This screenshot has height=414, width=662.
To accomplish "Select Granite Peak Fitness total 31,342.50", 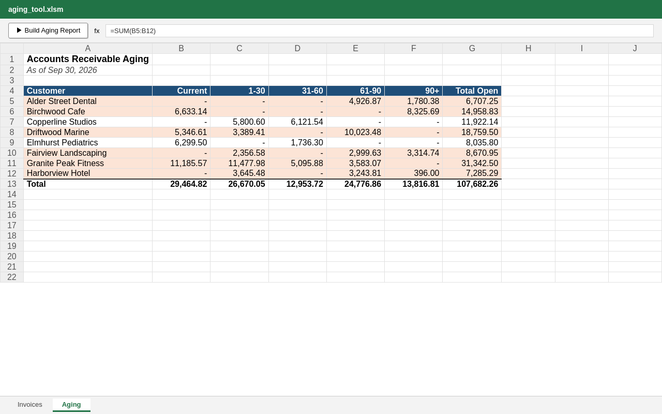I will tap(472, 164).
